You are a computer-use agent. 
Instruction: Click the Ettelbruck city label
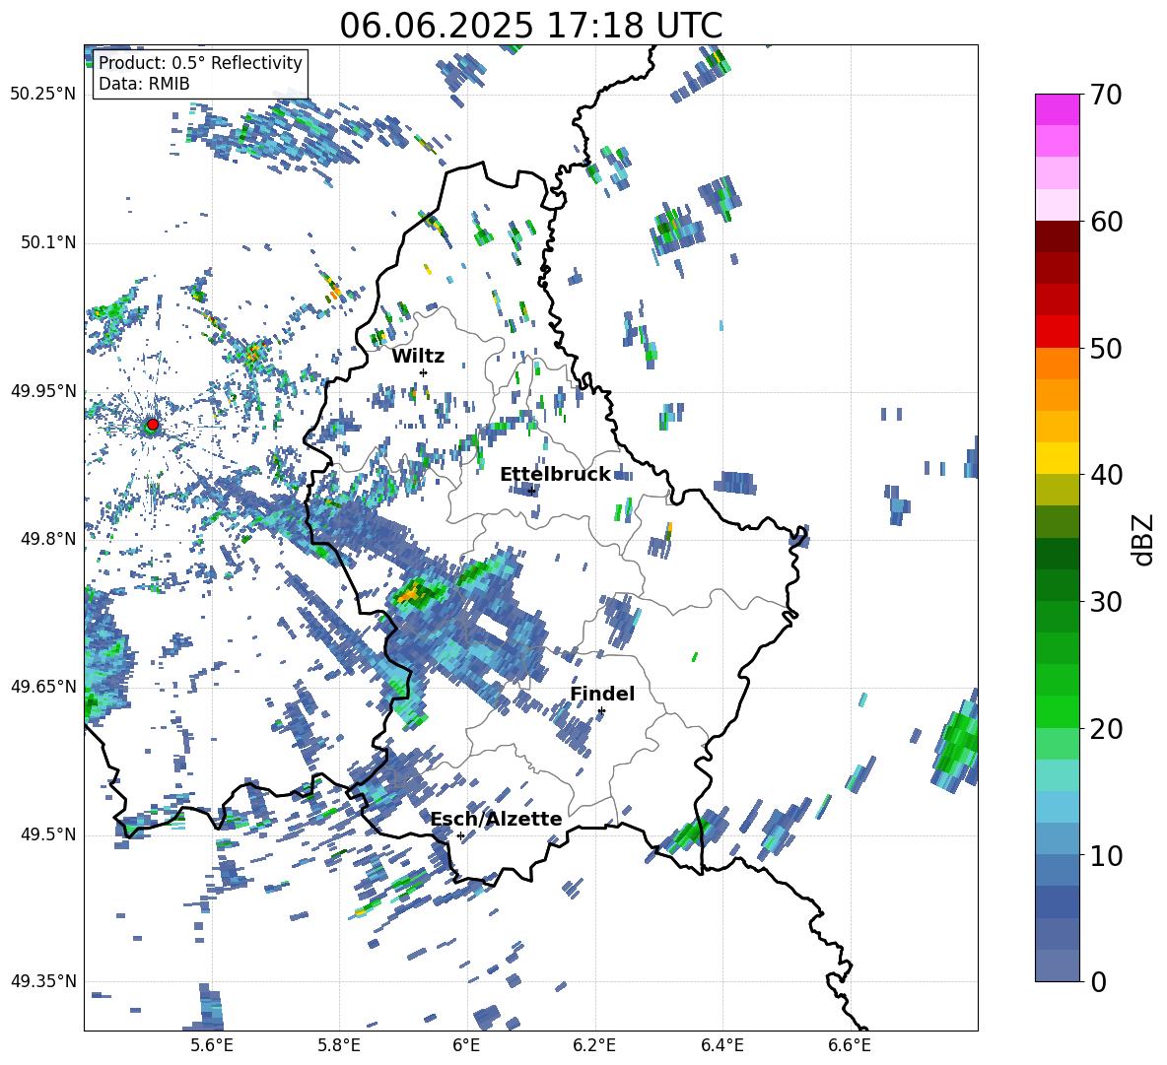click(555, 475)
